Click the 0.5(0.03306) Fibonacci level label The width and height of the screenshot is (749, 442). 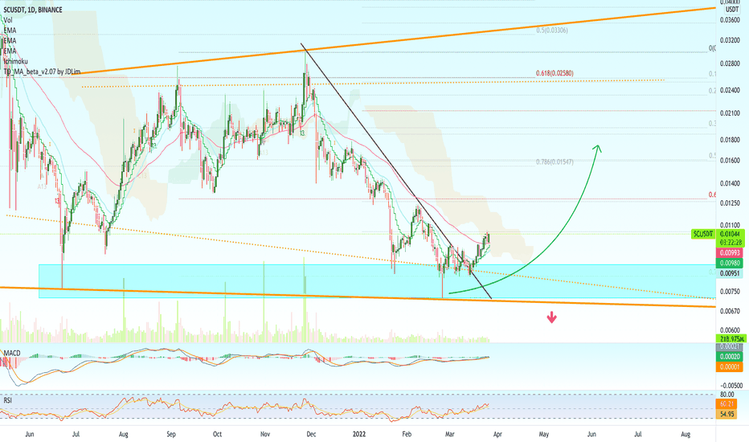click(552, 30)
